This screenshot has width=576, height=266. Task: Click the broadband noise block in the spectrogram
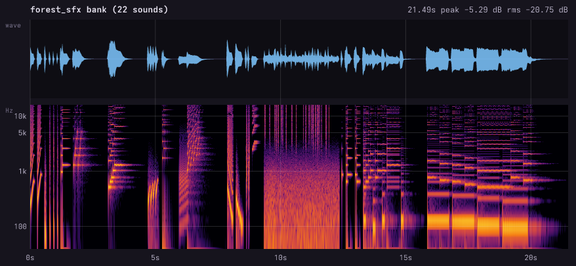pyautogui.click(x=302, y=177)
